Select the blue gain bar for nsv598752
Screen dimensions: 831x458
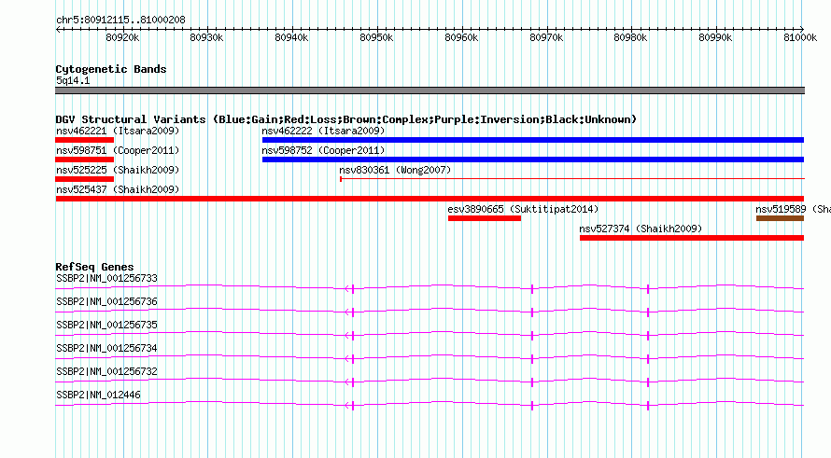[533, 160]
